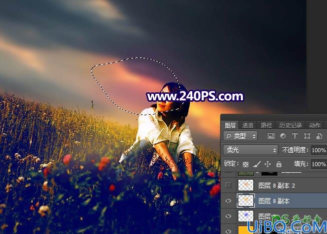The width and height of the screenshot is (327, 234).
Task: Open the 柔光 blend mode dropdown
Action: (250, 150)
